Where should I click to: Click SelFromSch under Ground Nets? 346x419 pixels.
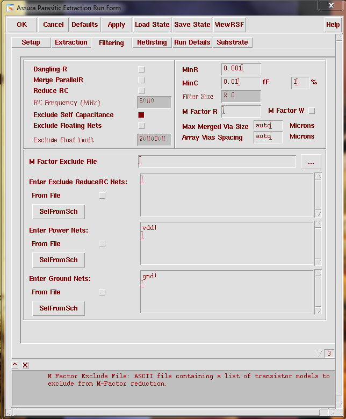click(59, 308)
